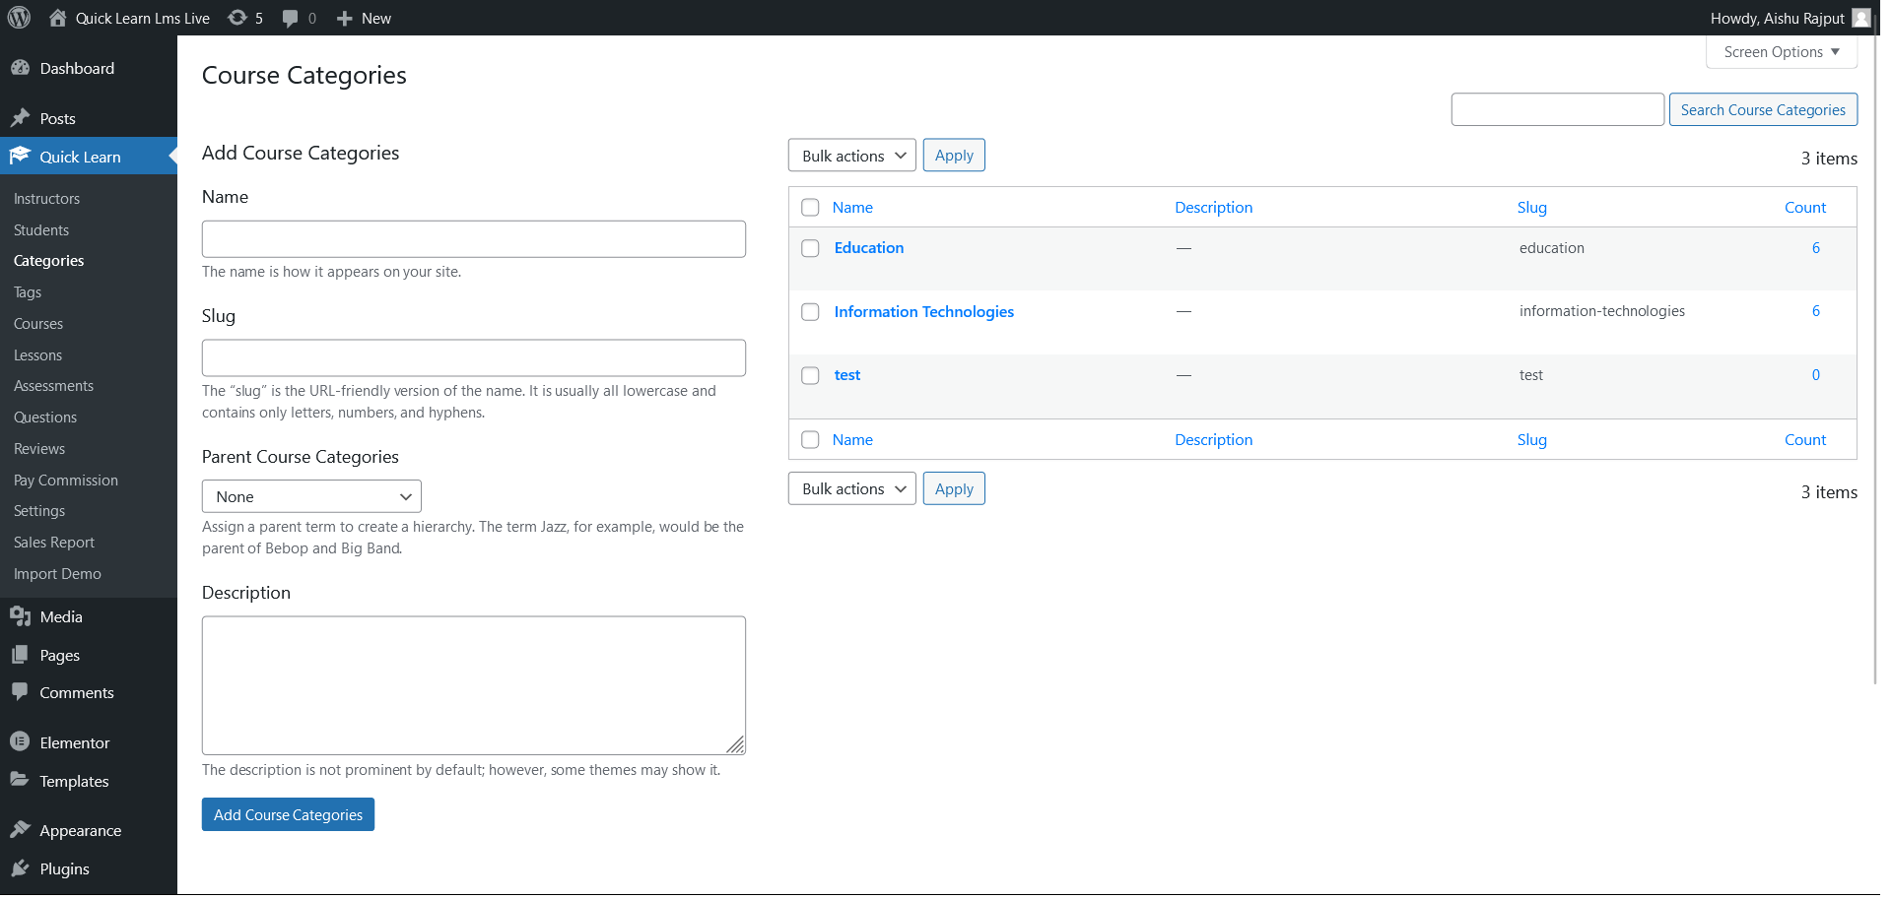Click the Elementor icon in sidebar
This screenshot has height=899, width=1892.
coord(20,741)
